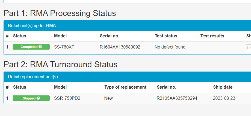Screen dimensions: 251x116
Task: Click the SS-760XP model cell
Action: click(64, 47)
